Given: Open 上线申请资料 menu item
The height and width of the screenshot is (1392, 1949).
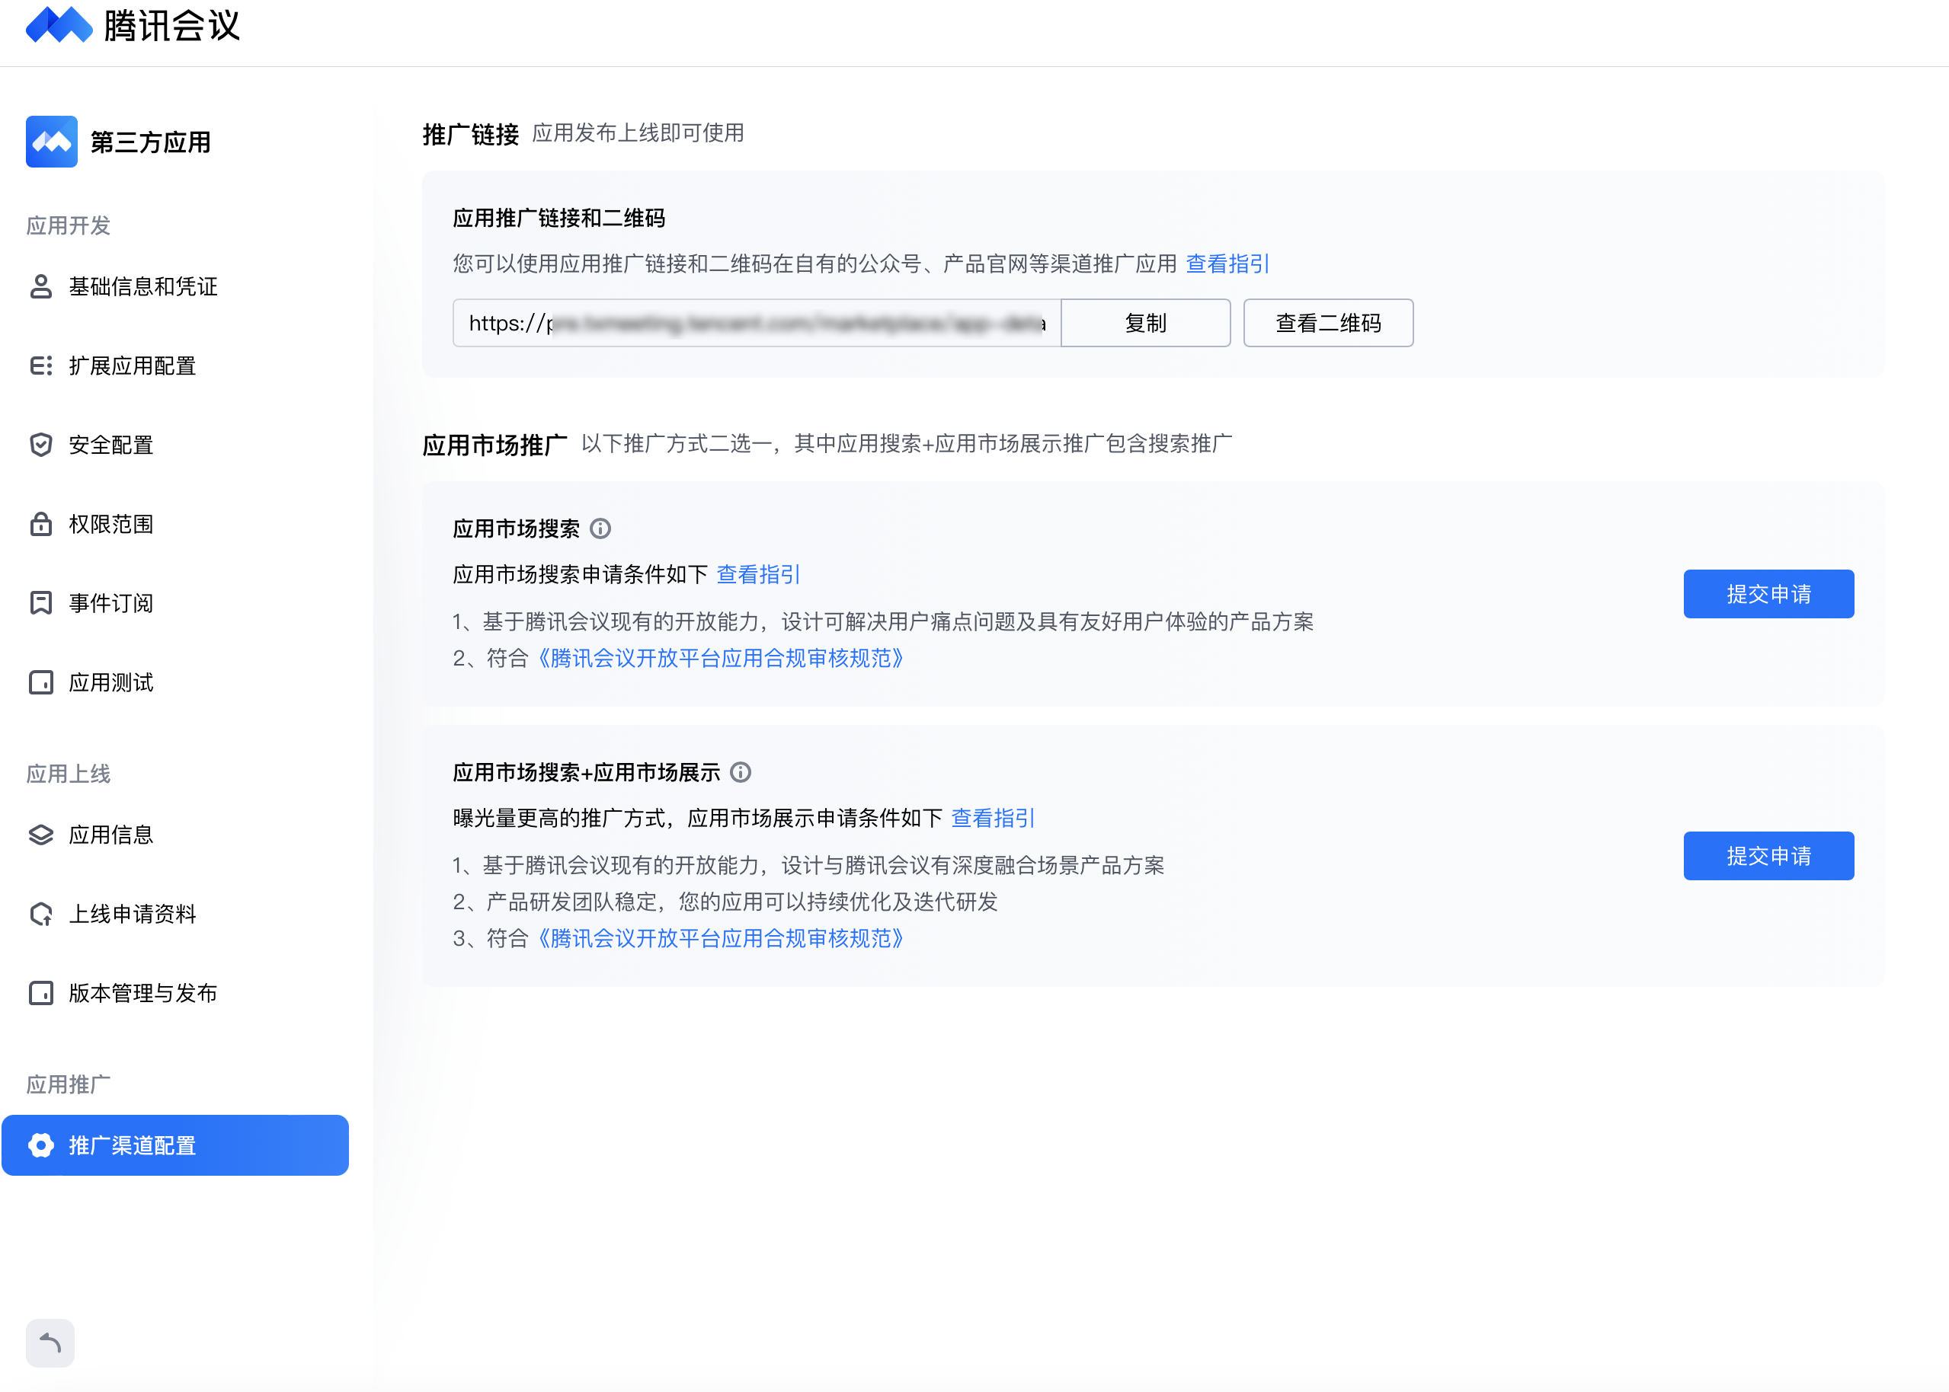Looking at the screenshot, I should pyautogui.click(x=175, y=914).
